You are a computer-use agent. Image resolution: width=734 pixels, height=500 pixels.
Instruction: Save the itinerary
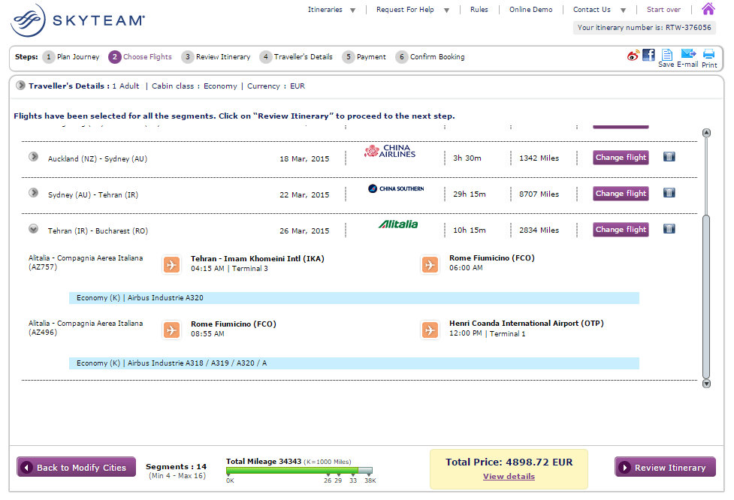(x=666, y=59)
